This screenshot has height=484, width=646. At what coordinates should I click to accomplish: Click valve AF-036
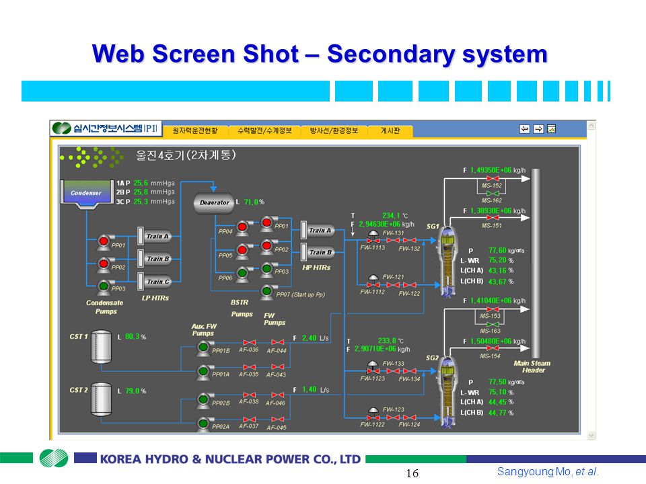[249, 342]
